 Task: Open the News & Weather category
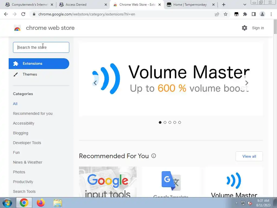point(28,162)
